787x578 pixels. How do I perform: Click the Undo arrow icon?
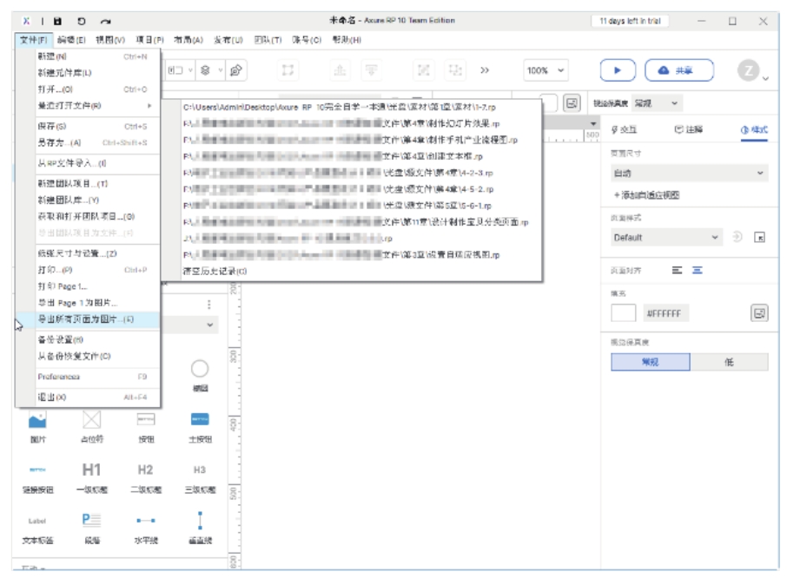point(82,21)
